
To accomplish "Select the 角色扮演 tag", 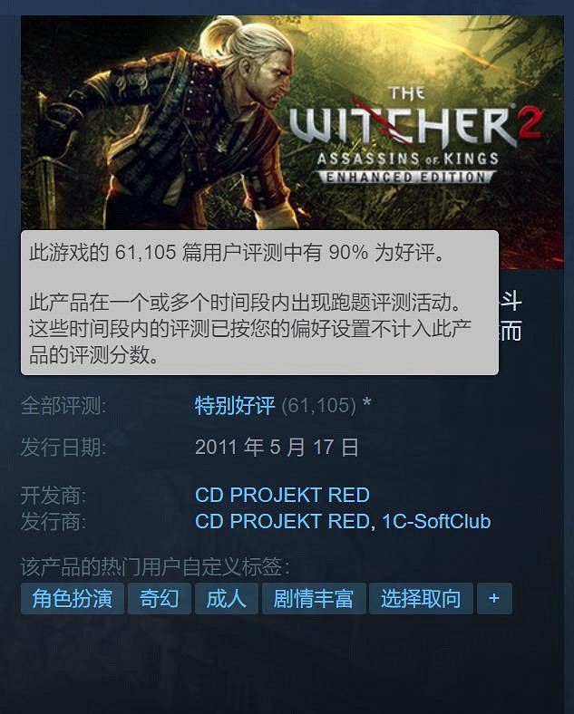I will pyautogui.click(x=73, y=598).
